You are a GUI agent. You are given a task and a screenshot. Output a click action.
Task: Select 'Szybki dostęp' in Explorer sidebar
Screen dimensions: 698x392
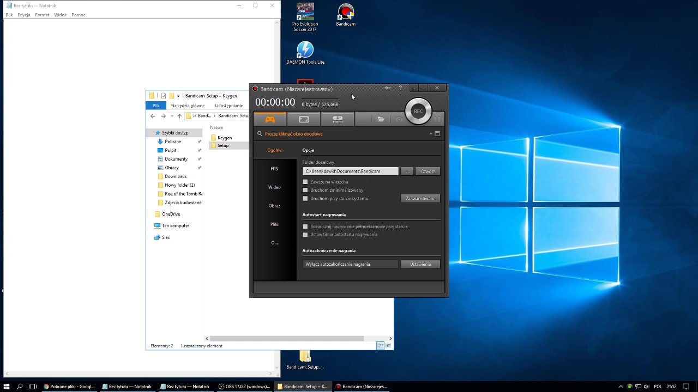tap(175, 133)
